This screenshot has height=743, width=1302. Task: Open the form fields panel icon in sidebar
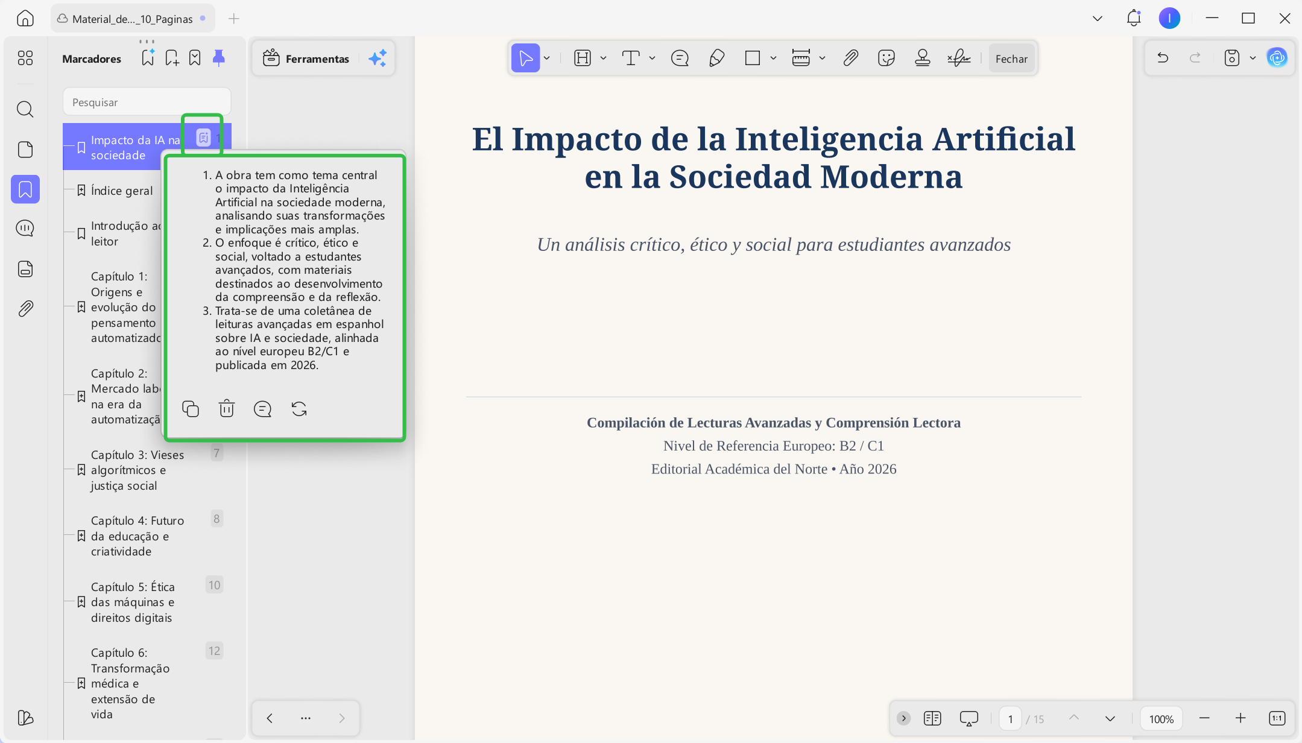click(x=25, y=269)
